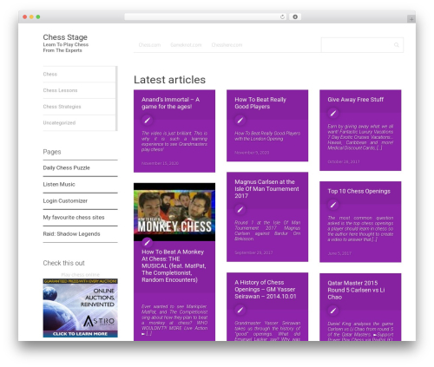Click pencil icon on Qatar Master 2015 card

(333, 311)
